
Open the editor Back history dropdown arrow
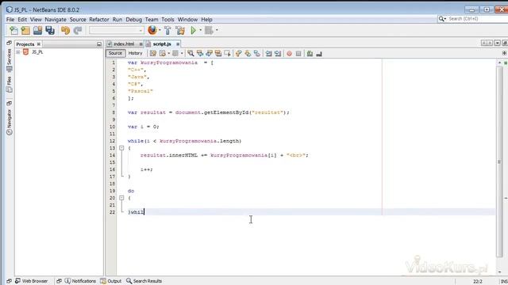168,53
